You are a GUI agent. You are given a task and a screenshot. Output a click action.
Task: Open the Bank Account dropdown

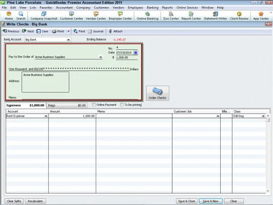[69, 39]
